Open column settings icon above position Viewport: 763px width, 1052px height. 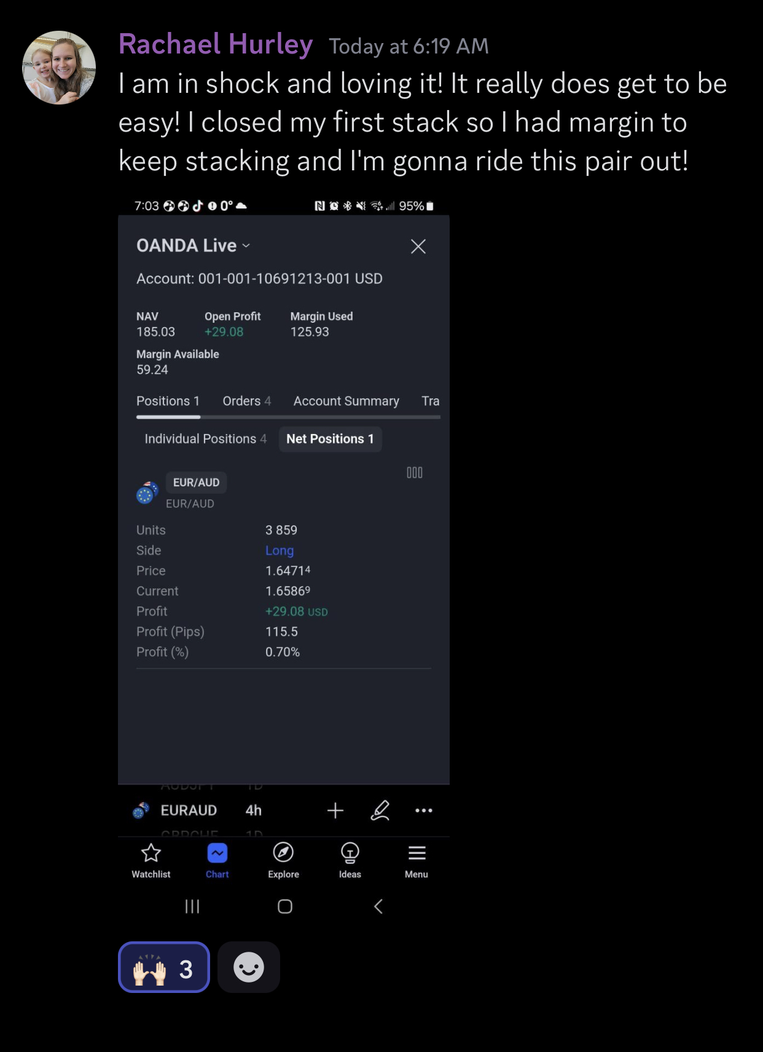click(x=415, y=472)
